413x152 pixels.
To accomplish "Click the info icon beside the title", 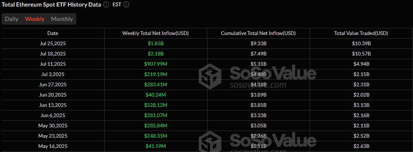I will coord(106,5).
